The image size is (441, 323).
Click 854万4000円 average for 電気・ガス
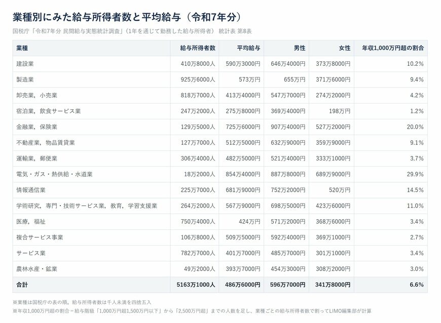(243, 174)
